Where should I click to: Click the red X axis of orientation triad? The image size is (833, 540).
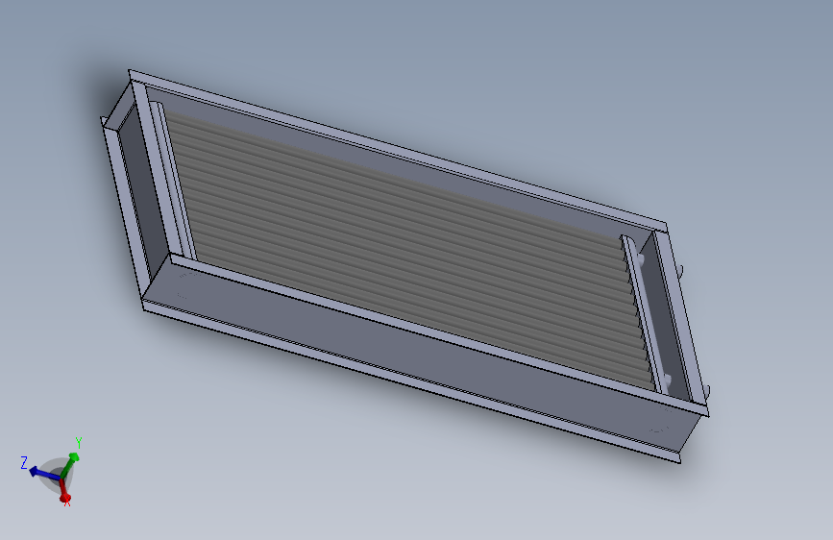[x=63, y=491]
